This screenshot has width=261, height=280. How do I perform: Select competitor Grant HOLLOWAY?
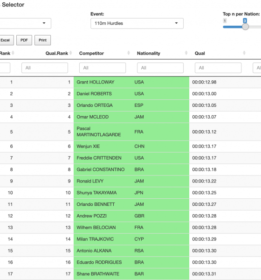pyautogui.click(x=96, y=82)
